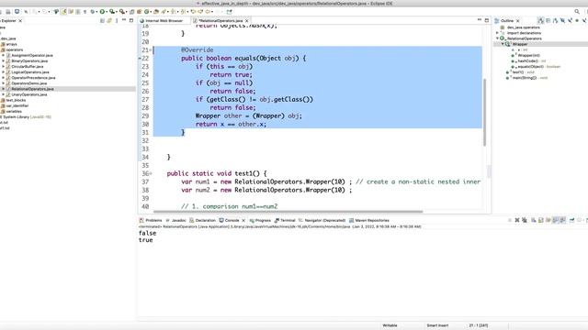Close the Outline view
The image size is (588, 330).
pos(518,20)
